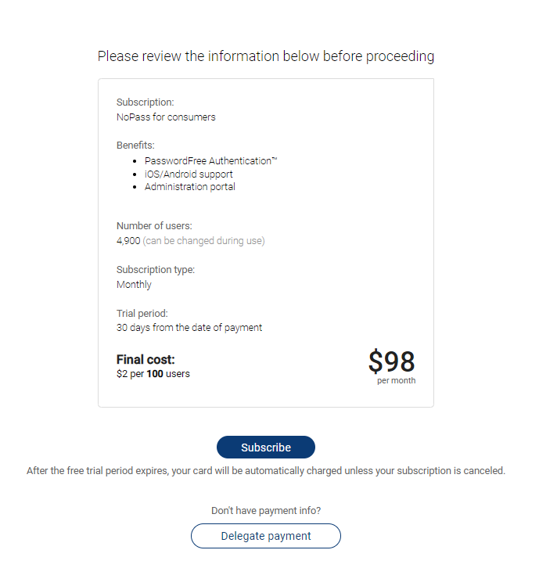
Task: Click the 30 days trial period text
Action: [x=189, y=328]
